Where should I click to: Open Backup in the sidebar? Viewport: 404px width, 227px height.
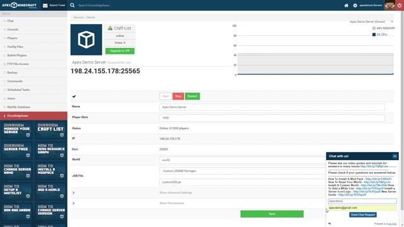(x=33, y=73)
